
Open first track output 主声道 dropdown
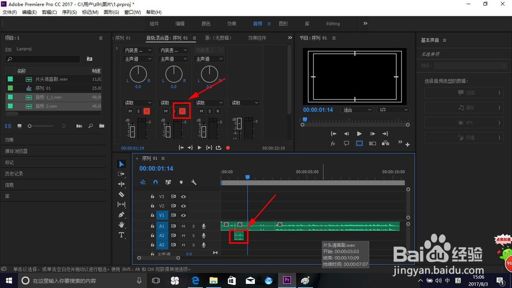(137, 59)
